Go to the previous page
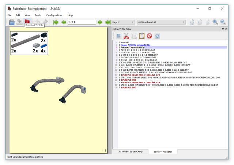Screen dimensions: 234x165 [x=63, y=22]
